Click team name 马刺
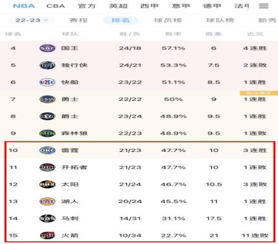This screenshot has height=244, width=278. pyautogui.click(x=70, y=218)
